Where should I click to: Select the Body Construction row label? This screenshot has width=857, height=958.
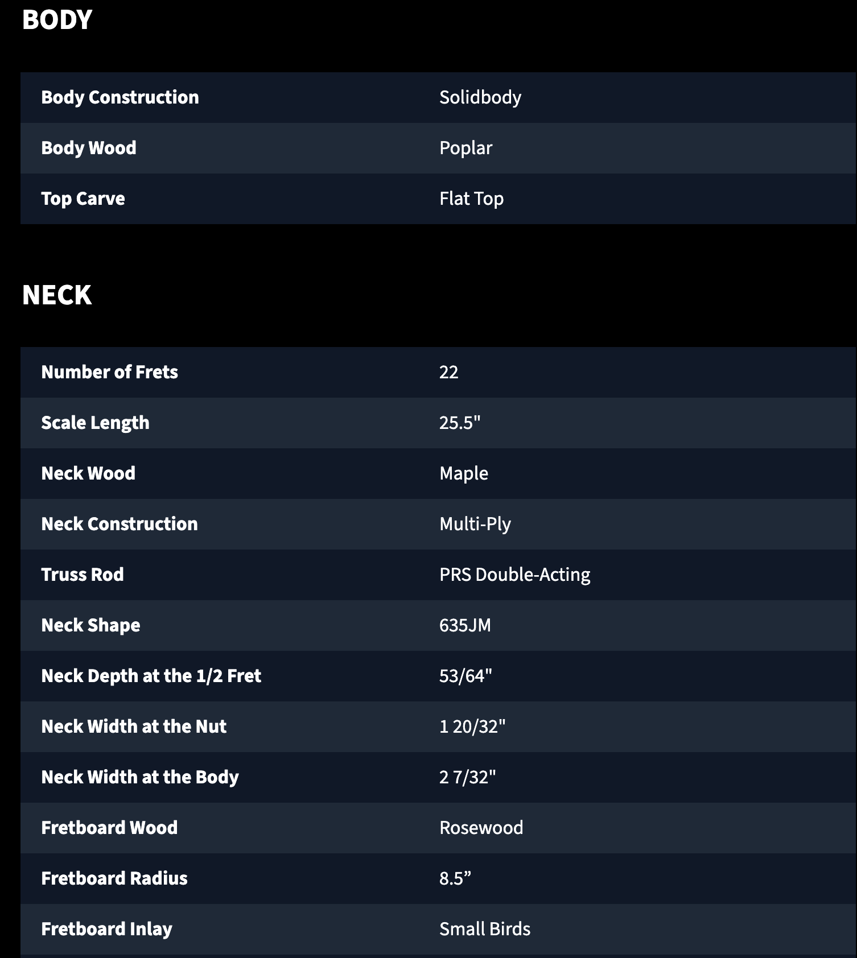point(120,97)
